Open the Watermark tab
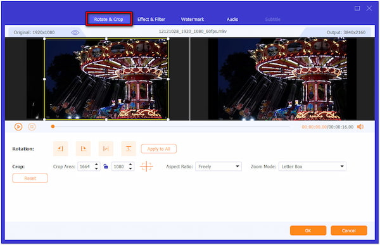Image resolution: width=380 pixels, height=245 pixels. [193, 19]
